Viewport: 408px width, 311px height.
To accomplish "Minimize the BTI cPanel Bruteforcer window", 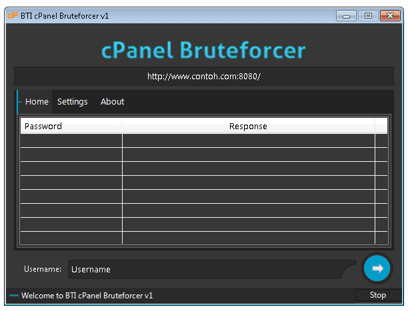I will pos(346,16).
